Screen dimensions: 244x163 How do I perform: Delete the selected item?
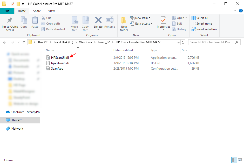pos(98,22)
